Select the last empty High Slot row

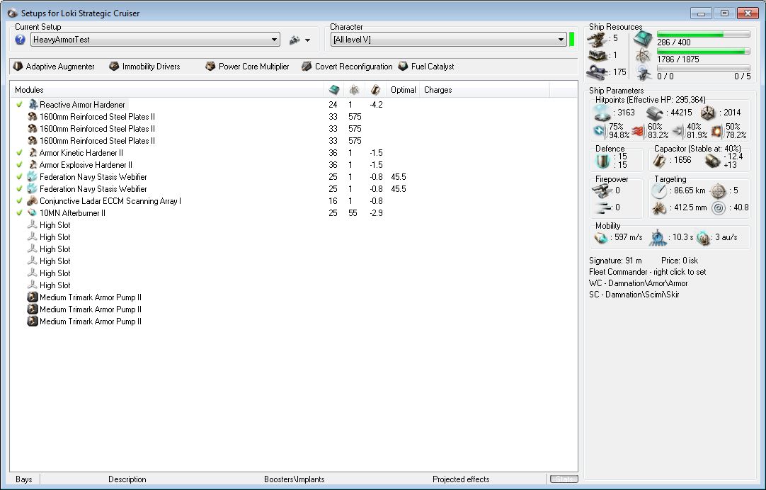(x=294, y=285)
